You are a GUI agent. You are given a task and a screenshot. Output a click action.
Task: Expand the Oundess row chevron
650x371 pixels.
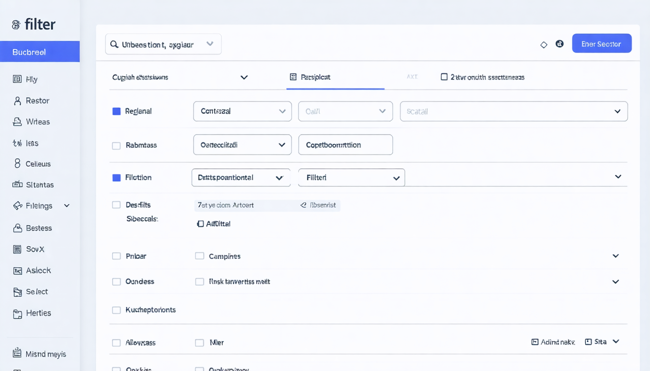616,282
